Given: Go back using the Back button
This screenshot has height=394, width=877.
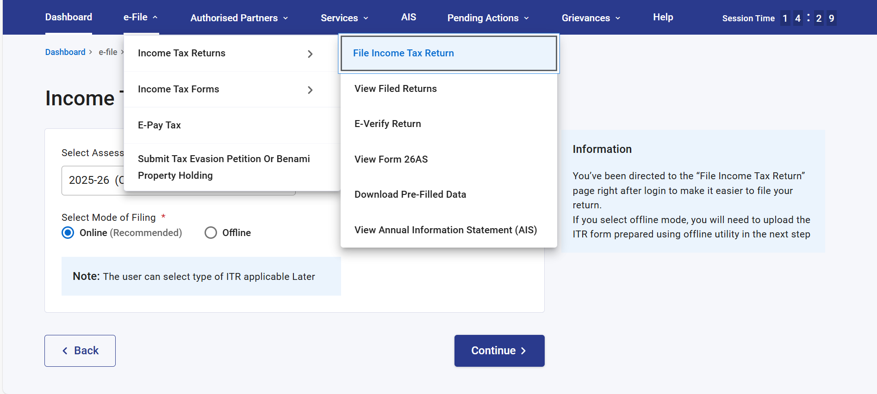Looking at the screenshot, I should pos(80,351).
